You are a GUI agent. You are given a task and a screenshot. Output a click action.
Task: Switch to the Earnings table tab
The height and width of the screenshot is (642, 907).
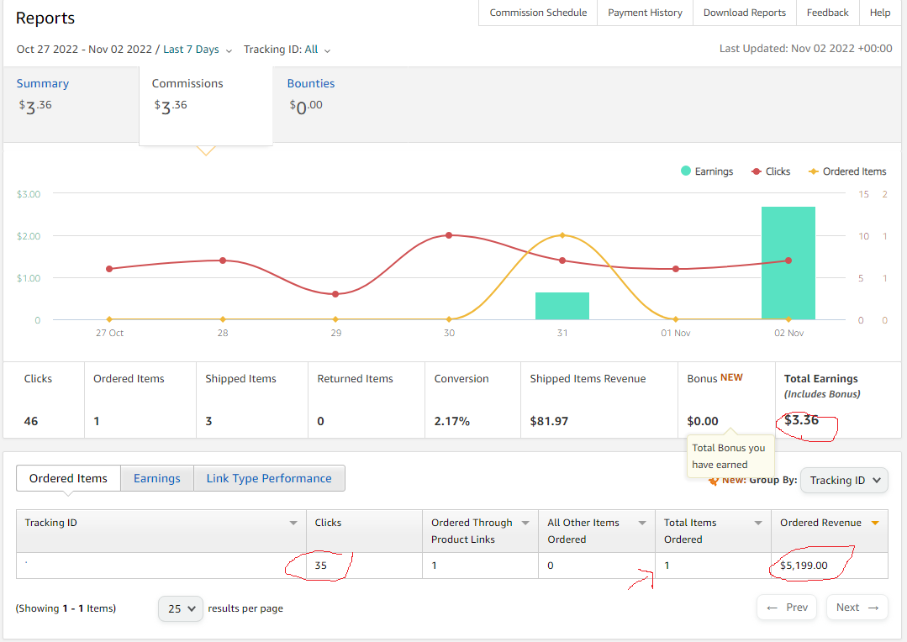tap(156, 478)
